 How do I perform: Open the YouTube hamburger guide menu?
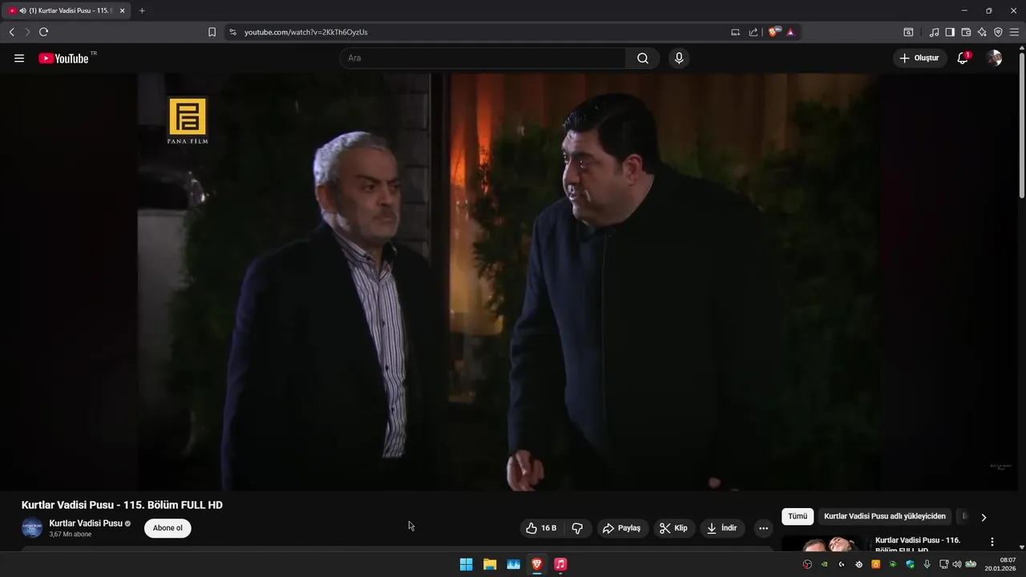tap(19, 59)
